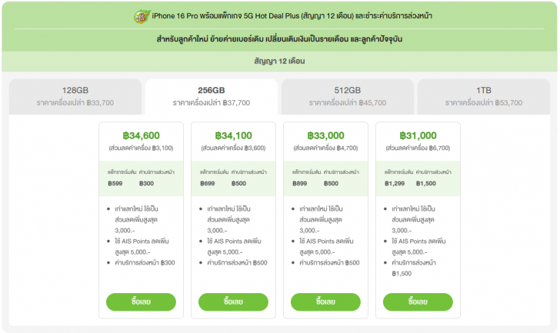This screenshot has height=333, width=560.
Task: Select the 128GB storage tab
Action: tap(76, 95)
